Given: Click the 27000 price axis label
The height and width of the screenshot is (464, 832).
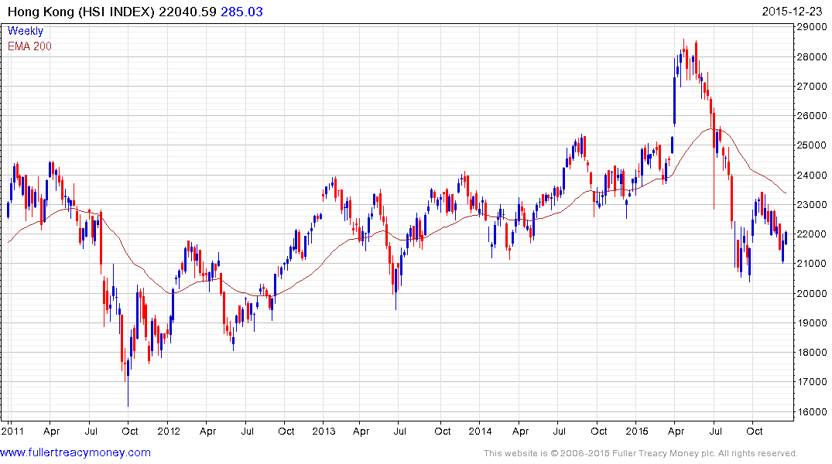Looking at the screenshot, I should point(812,86).
